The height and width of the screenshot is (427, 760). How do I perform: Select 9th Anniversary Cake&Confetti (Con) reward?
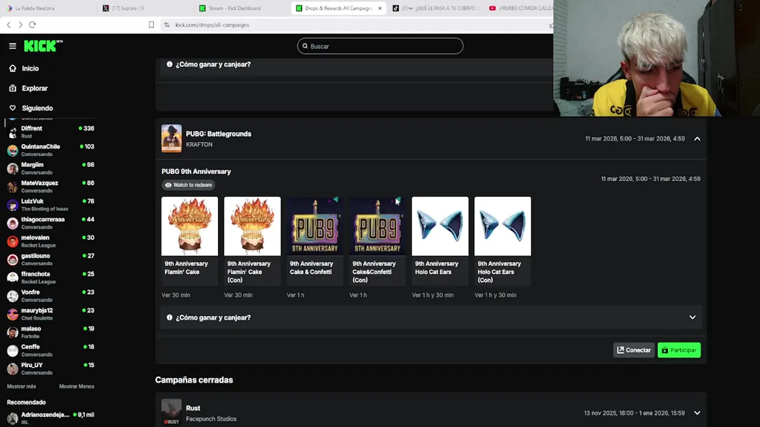(x=378, y=242)
